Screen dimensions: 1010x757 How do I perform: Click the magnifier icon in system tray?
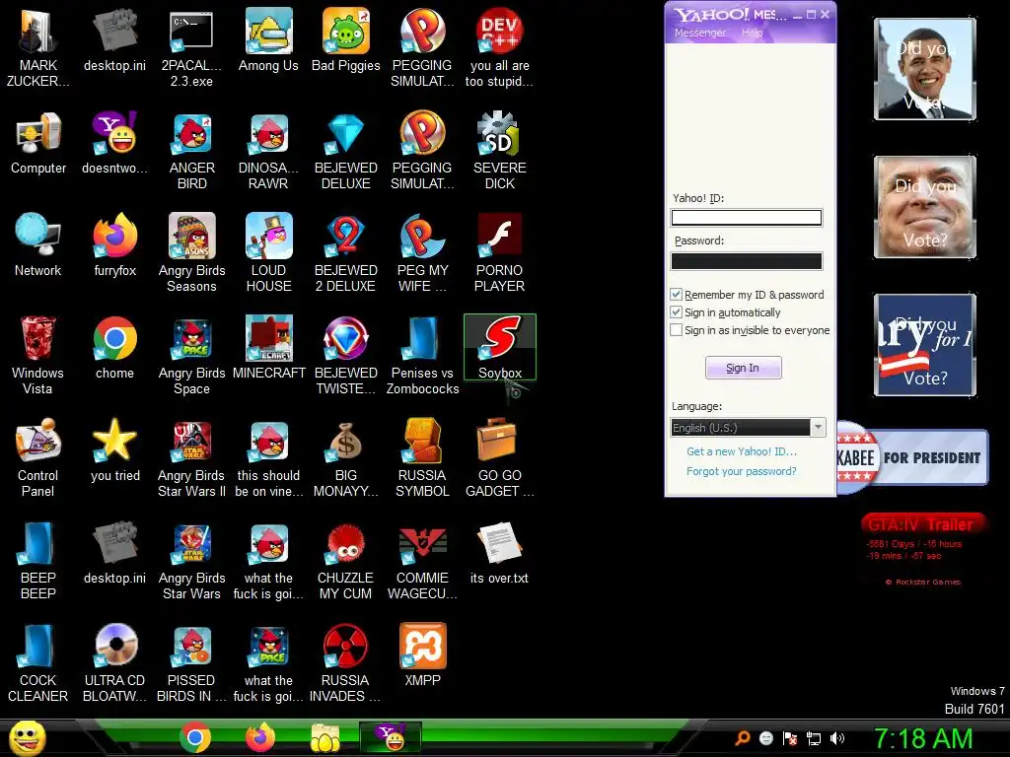pyautogui.click(x=743, y=738)
